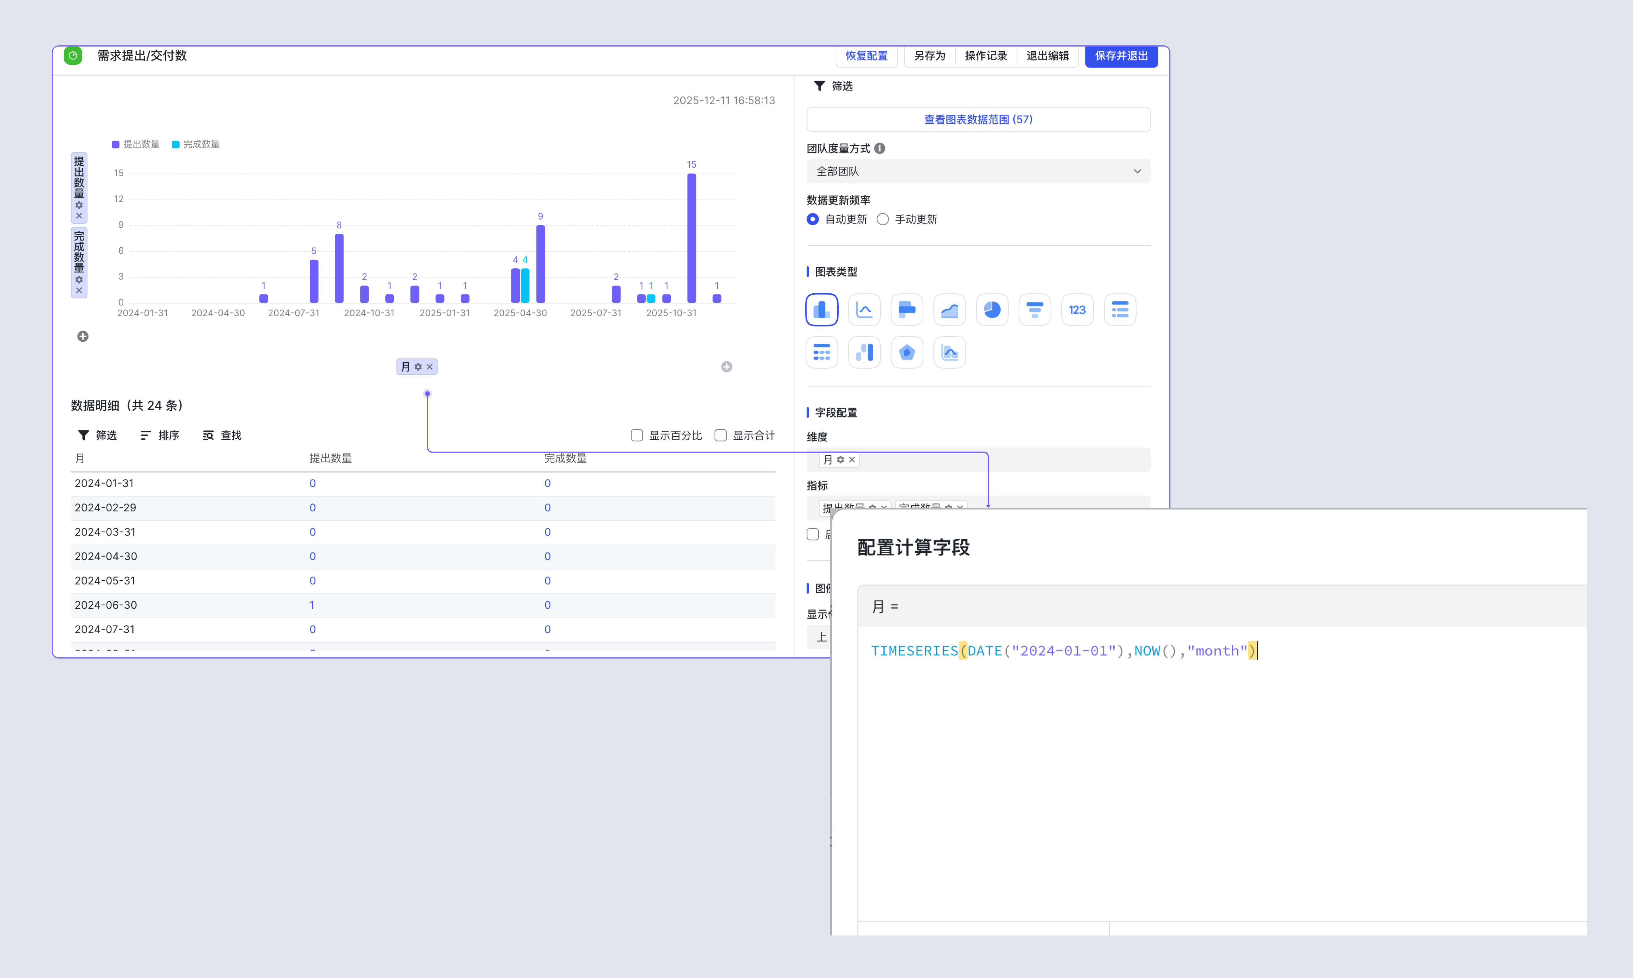Select the column bar chart type
This screenshot has height=978, width=1633.
821,310
